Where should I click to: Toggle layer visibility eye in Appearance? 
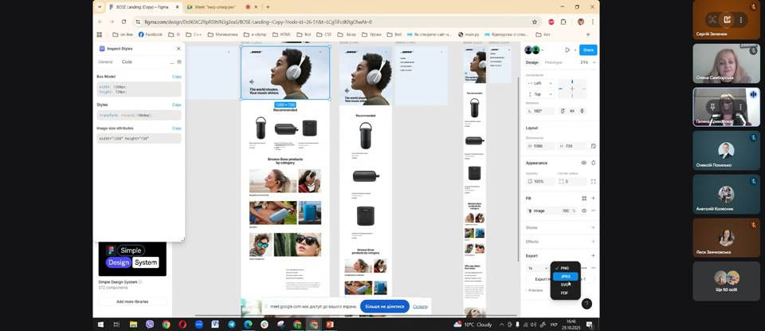pyautogui.click(x=583, y=163)
